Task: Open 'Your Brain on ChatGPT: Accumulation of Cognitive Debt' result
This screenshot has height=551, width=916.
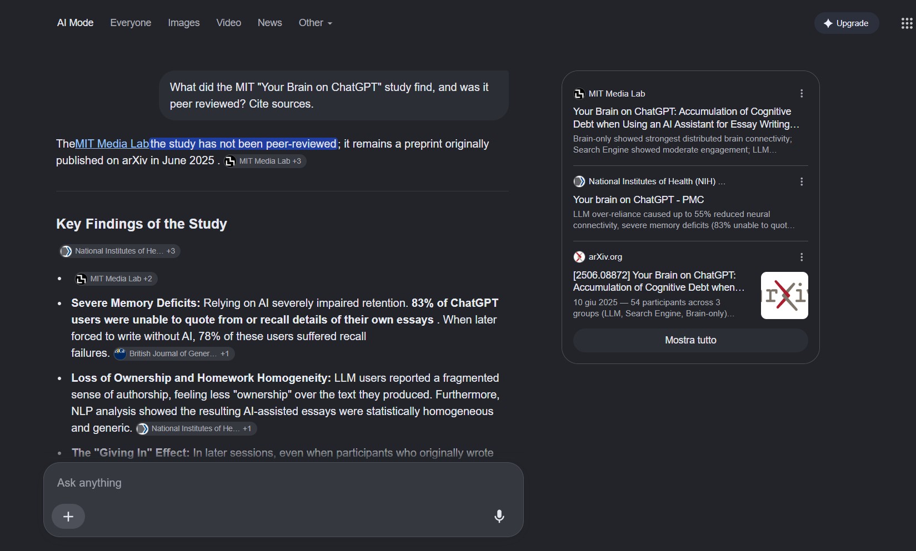Action: pos(686,118)
